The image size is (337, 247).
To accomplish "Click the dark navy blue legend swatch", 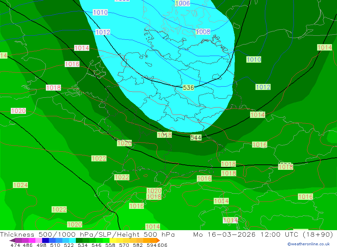I will coord(45,240).
